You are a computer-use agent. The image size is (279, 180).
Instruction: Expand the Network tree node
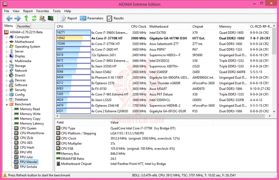click(x=7, y=71)
